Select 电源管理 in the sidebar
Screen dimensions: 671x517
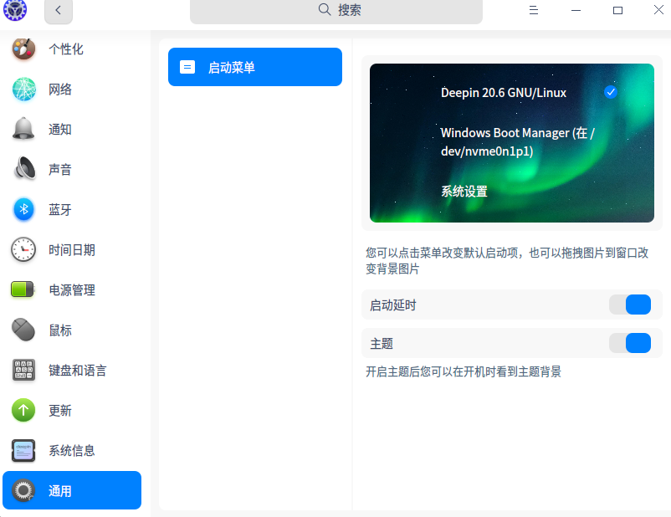72,289
